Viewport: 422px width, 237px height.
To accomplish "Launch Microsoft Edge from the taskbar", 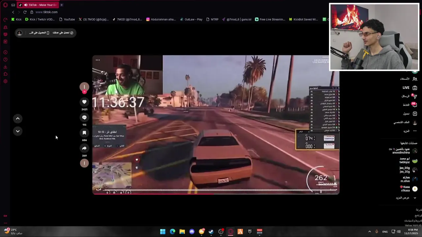I will pyautogui.click(x=172, y=232).
